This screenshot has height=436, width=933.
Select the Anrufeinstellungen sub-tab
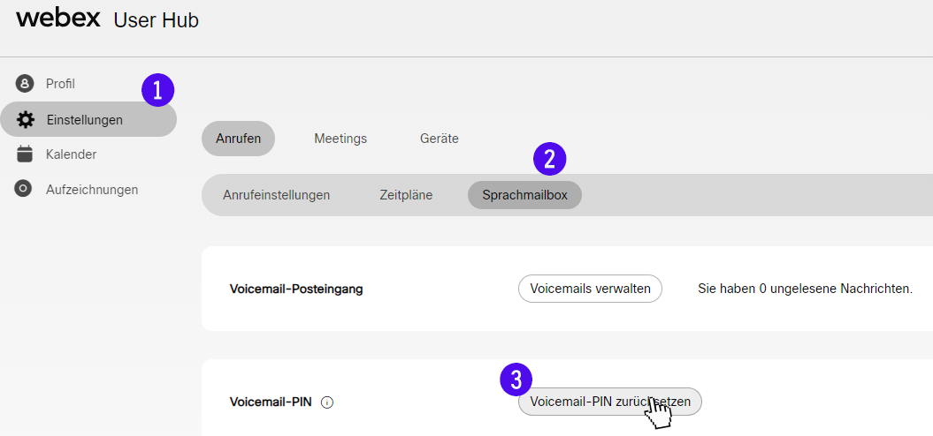(x=276, y=195)
